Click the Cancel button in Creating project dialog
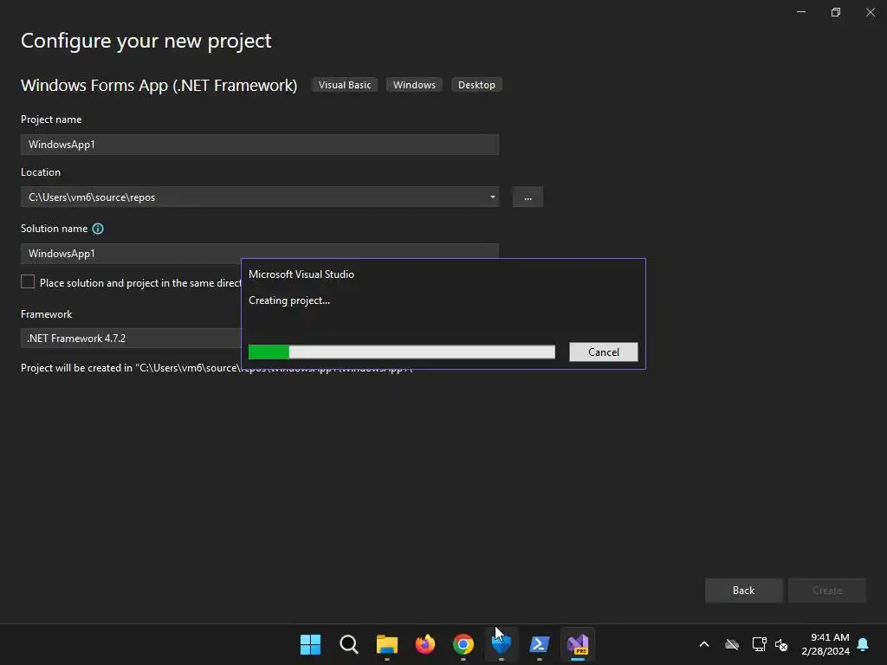 pyautogui.click(x=604, y=352)
